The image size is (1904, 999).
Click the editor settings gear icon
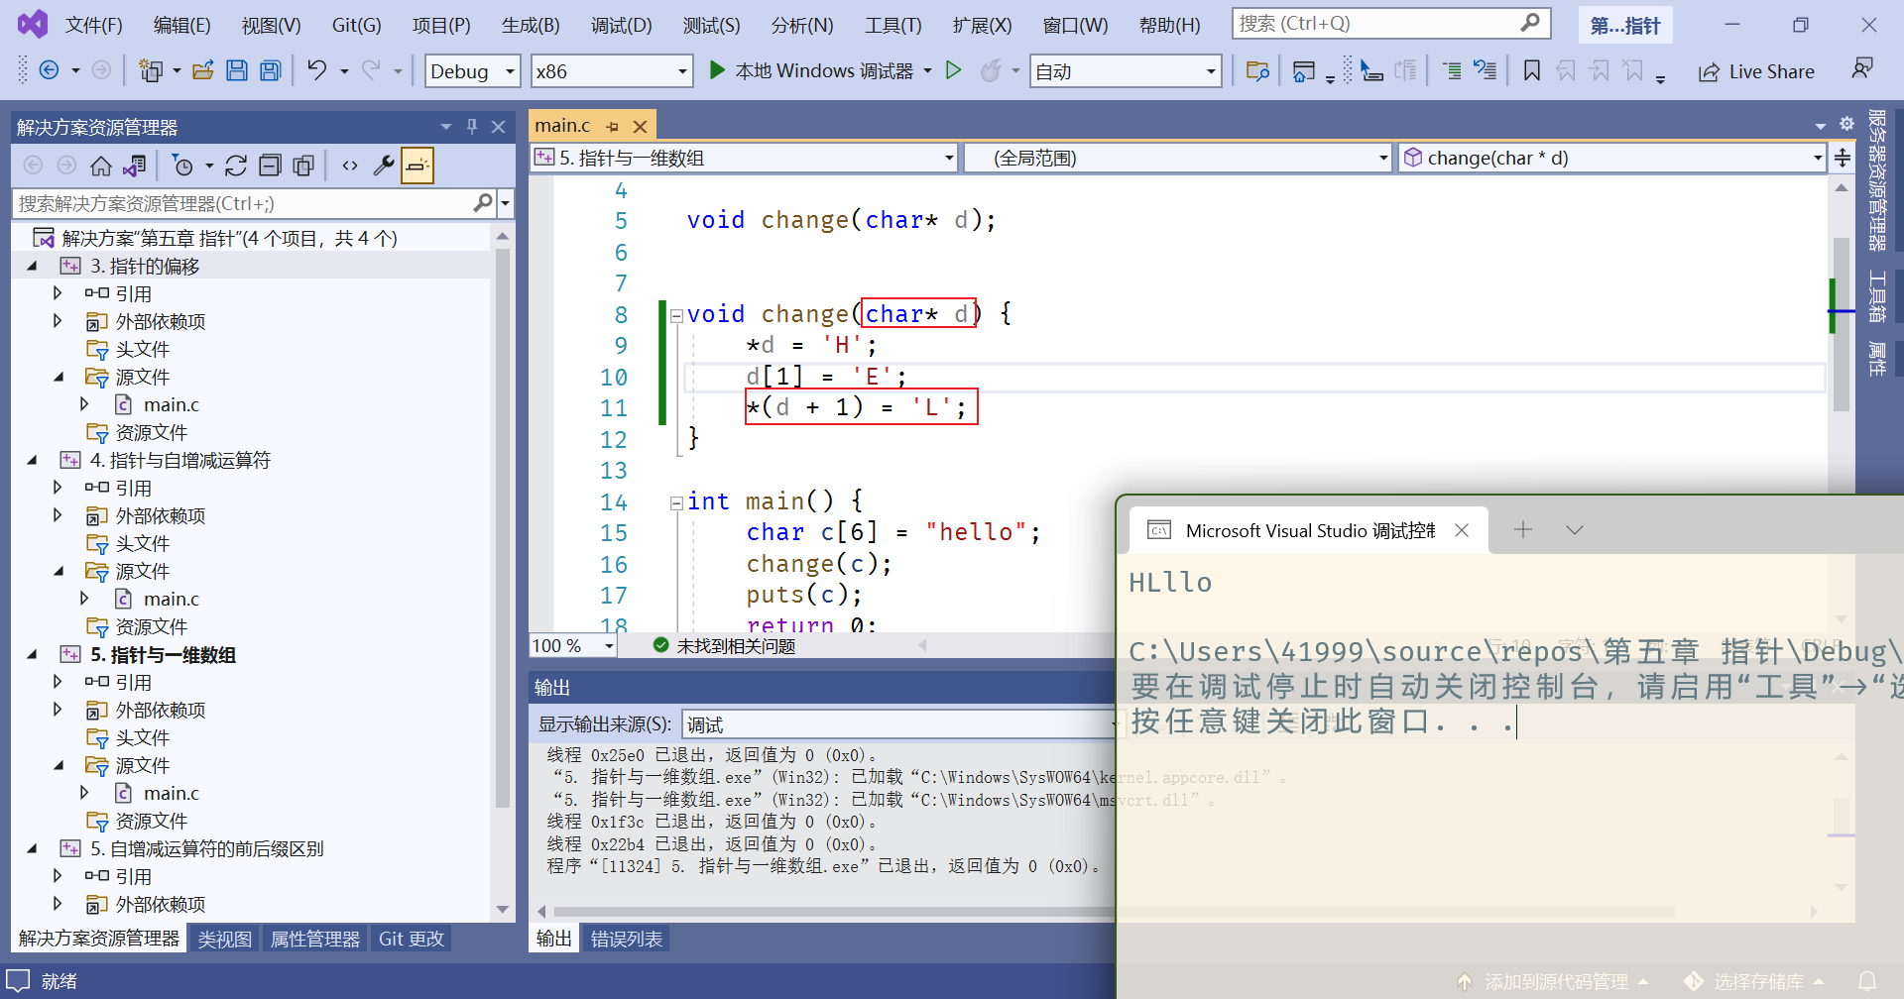[1846, 124]
